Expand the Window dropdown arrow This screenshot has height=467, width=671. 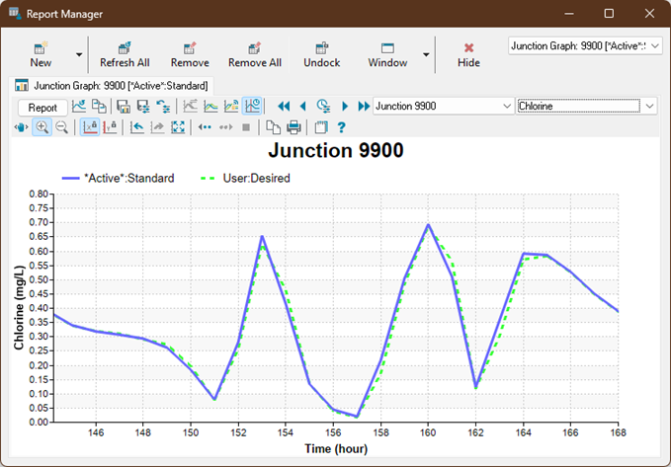tap(426, 54)
